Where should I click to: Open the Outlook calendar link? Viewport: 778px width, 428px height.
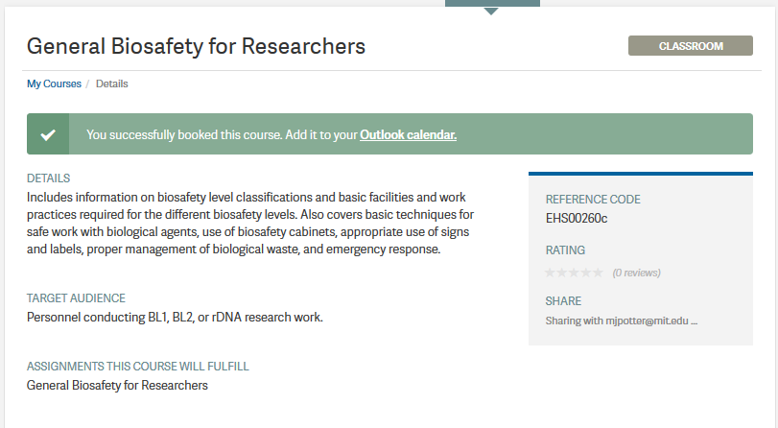pyautogui.click(x=408, y=134)
